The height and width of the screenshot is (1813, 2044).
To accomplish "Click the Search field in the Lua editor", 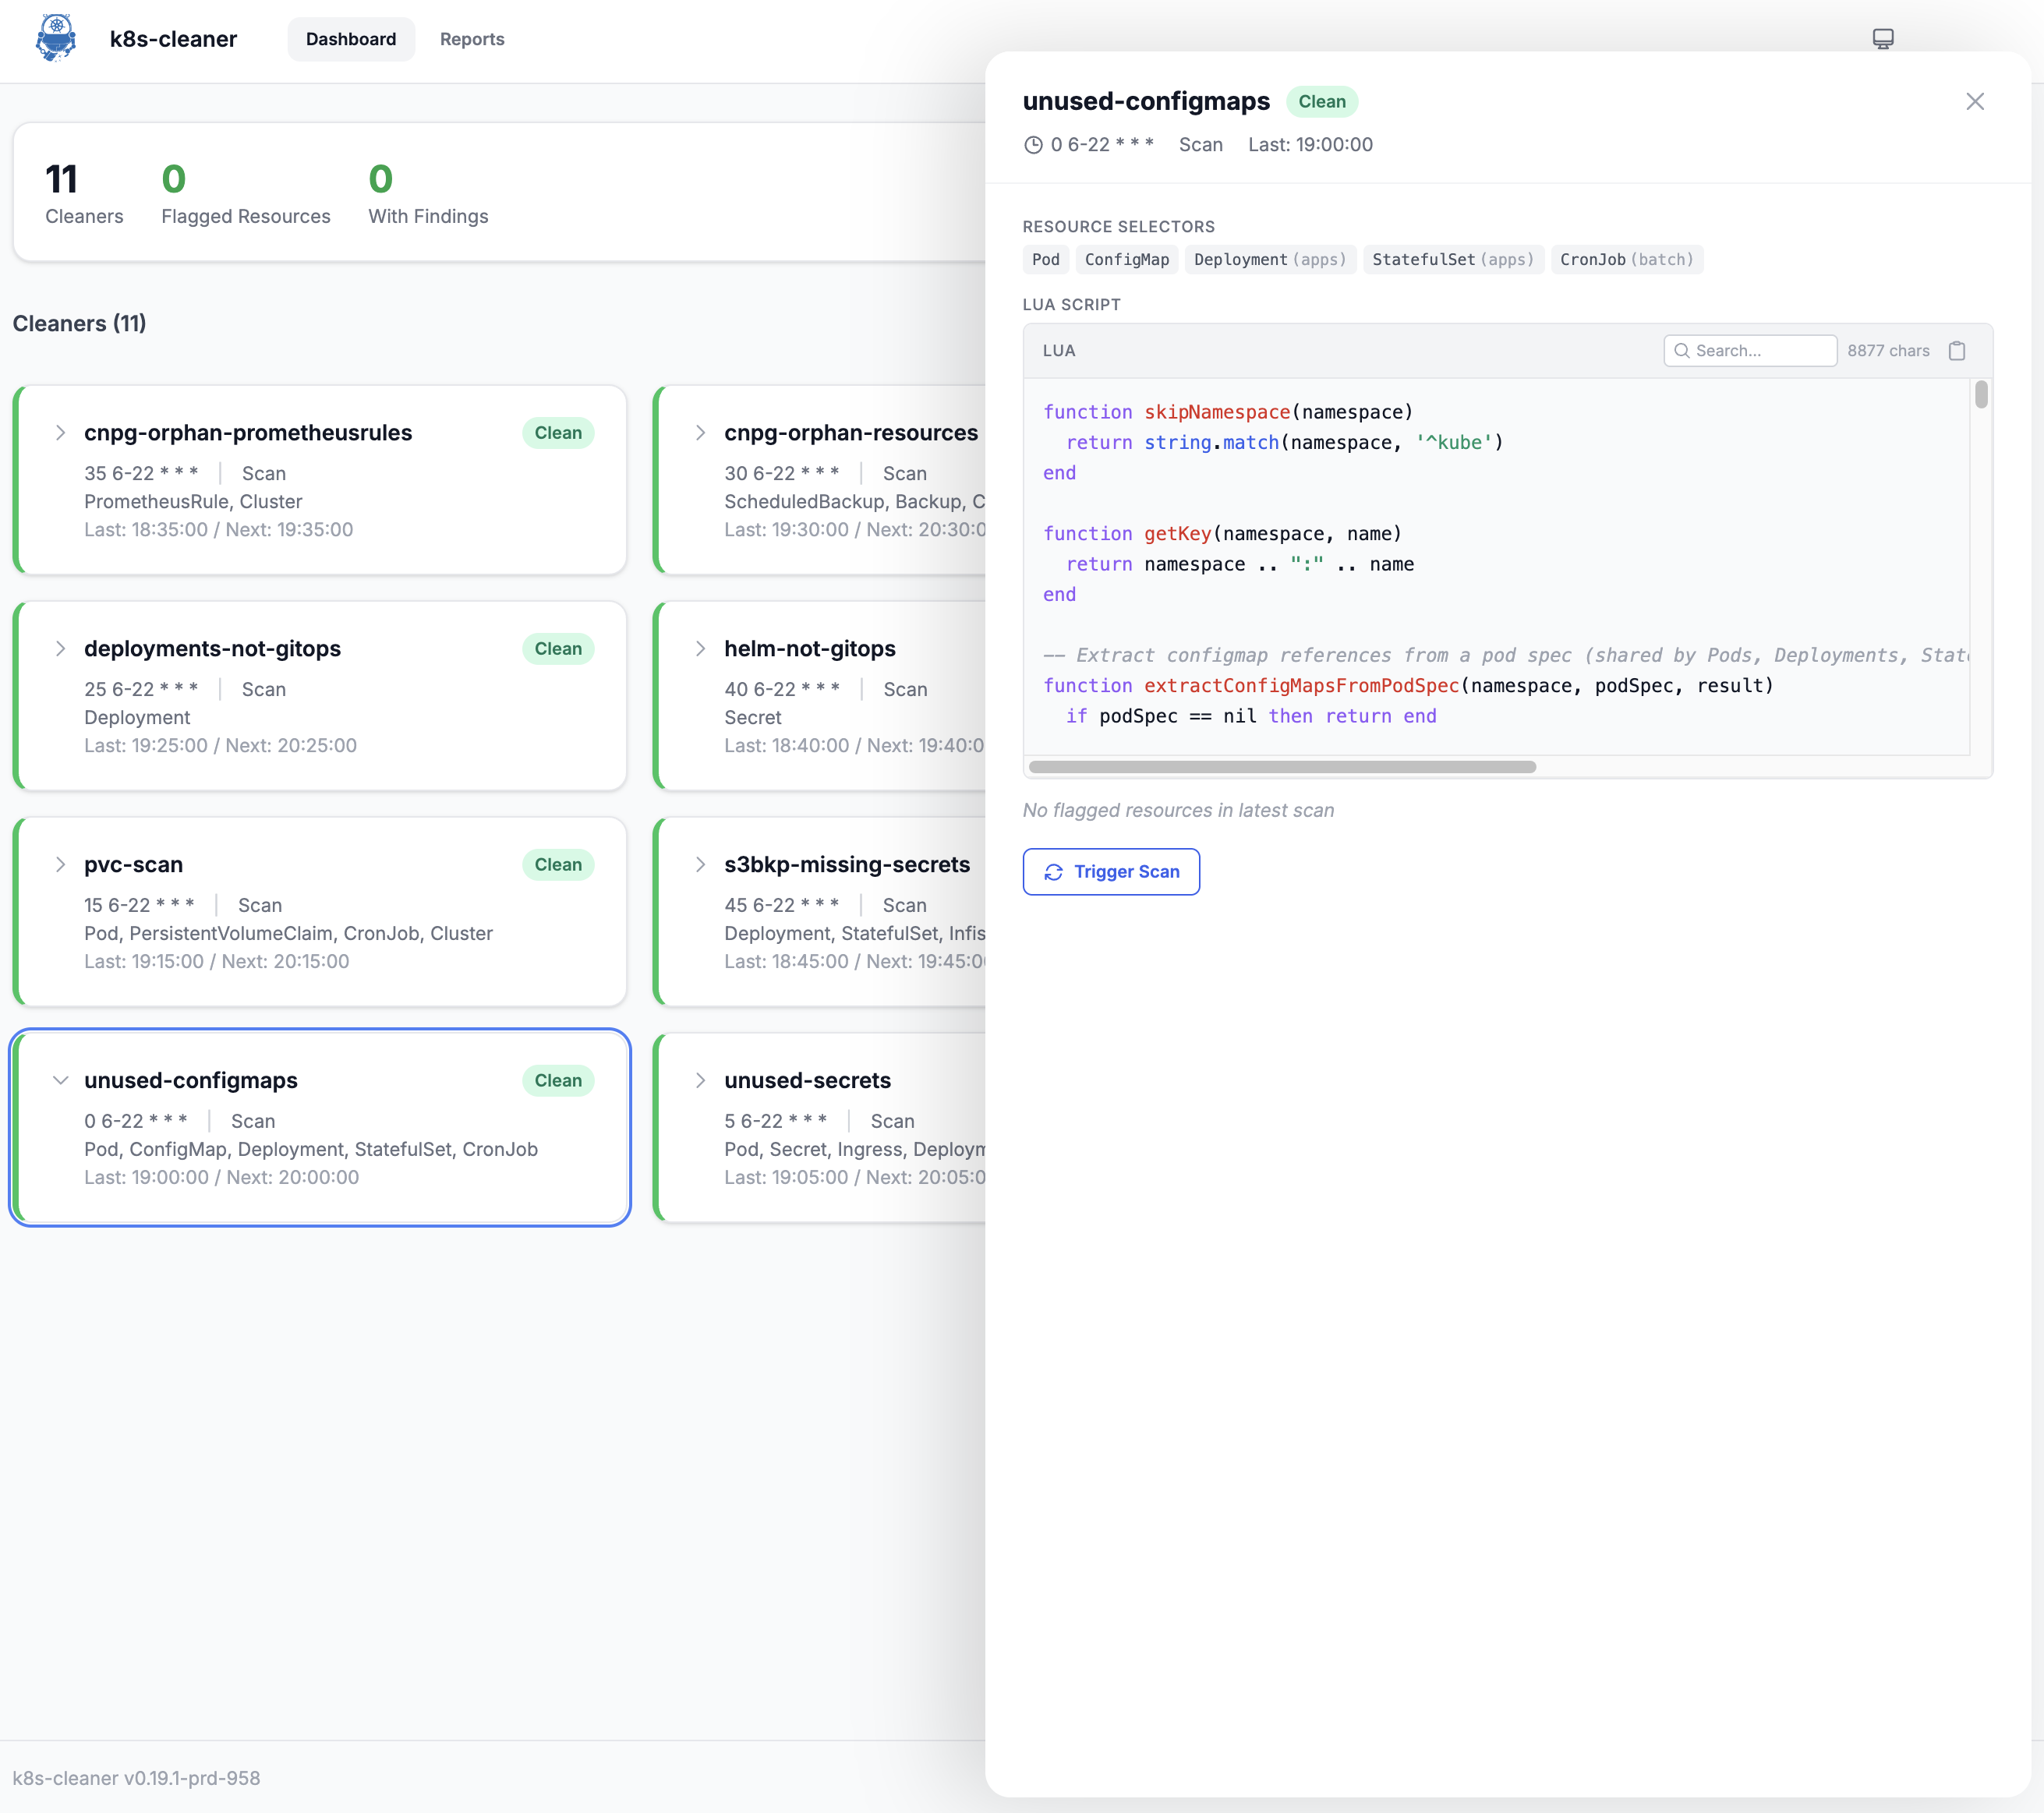I will click(1750, 350).
